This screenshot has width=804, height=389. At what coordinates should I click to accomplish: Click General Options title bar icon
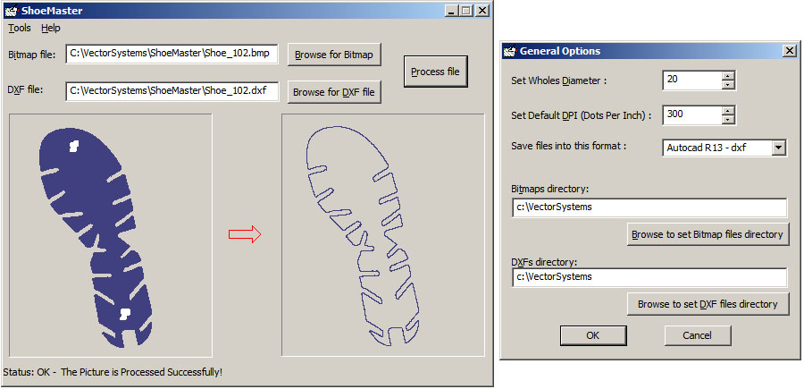[509, 51]
